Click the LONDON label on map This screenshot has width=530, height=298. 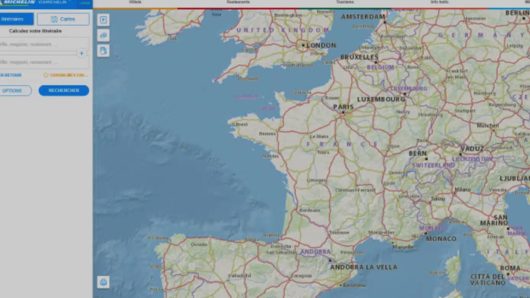point(321,45)
